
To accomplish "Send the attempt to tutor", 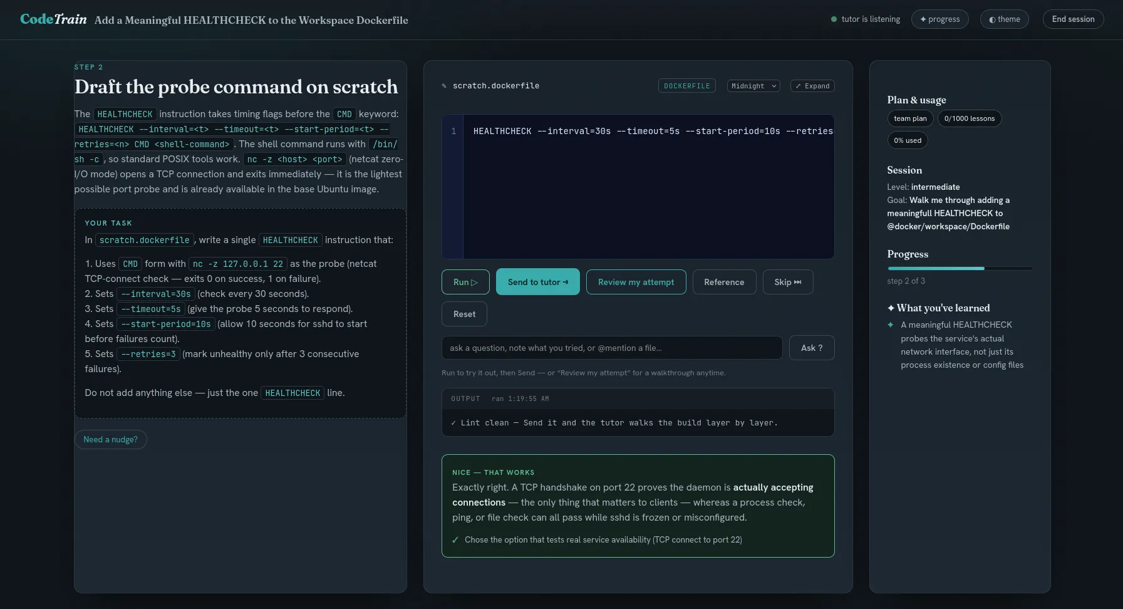I will pos(538,282).
